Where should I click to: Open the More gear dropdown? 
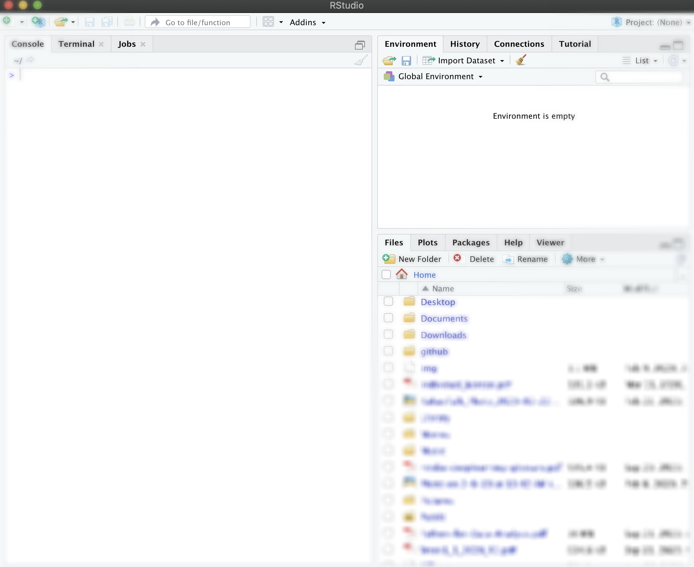coord(583,259)
